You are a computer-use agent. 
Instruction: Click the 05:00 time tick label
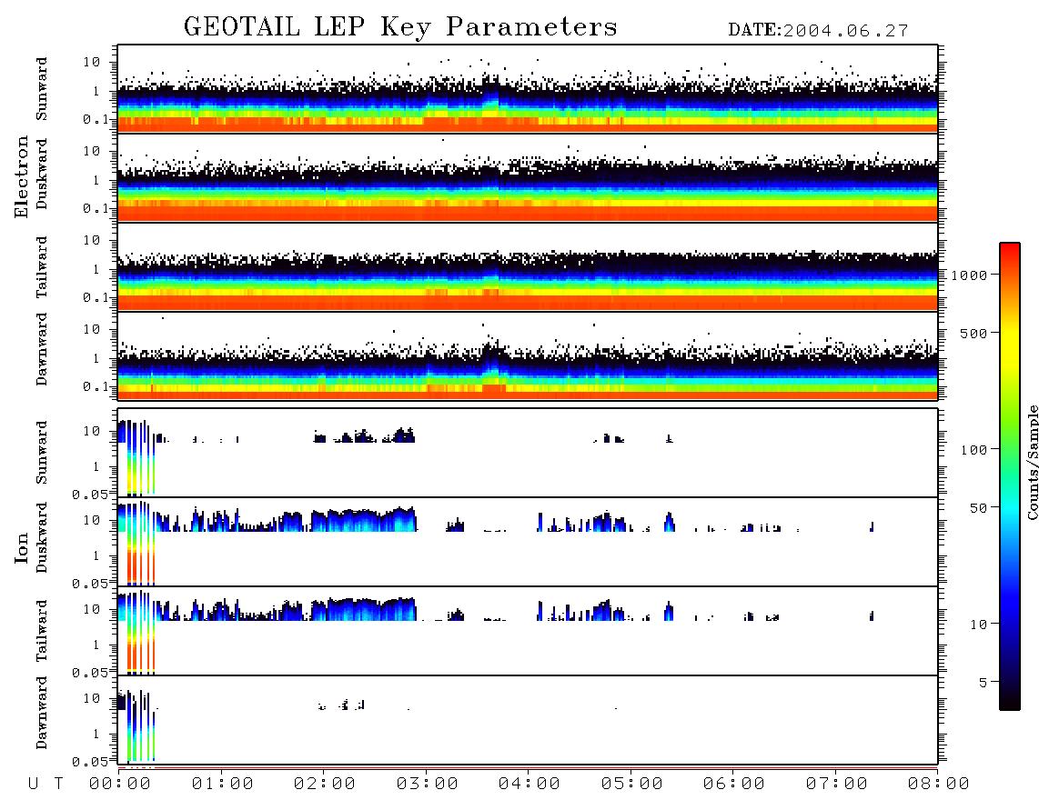tap(632, 785)
